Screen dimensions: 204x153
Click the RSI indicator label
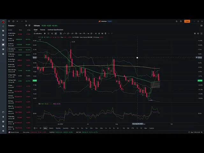(x=40, y=104)
